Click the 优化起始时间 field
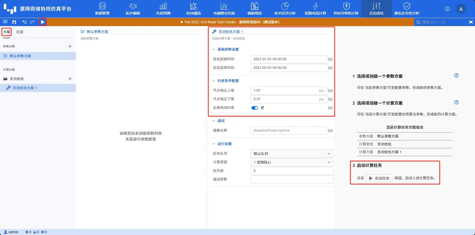The height and width of the screenshot is (235, 475). [x=289, y=59]
